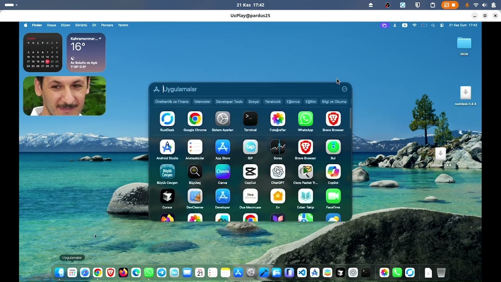Launch Ezber Takip app
501x282 pixels.
[x=306, y=196]
